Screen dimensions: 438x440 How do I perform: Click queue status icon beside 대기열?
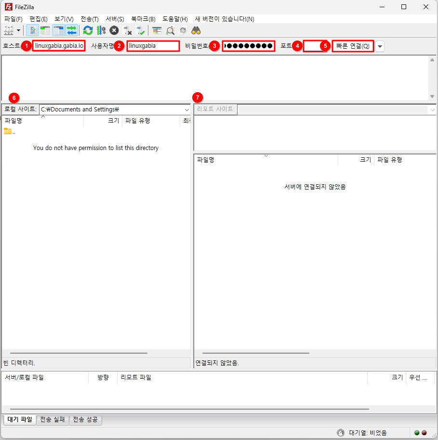tap(341, 433)
